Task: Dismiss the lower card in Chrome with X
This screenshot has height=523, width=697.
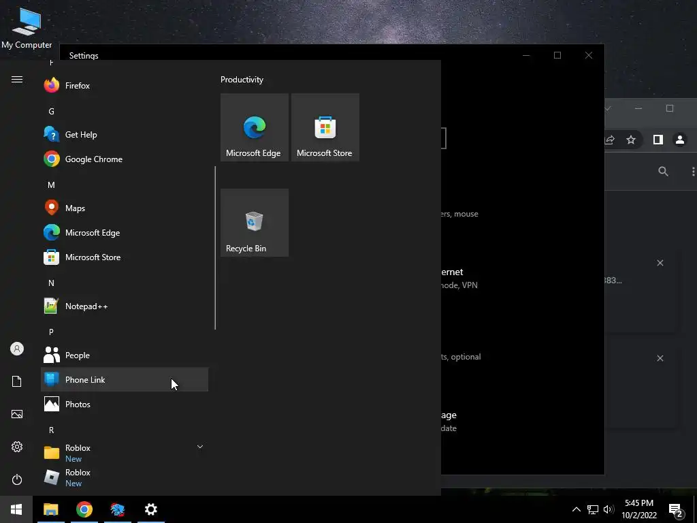Action: 660,358
